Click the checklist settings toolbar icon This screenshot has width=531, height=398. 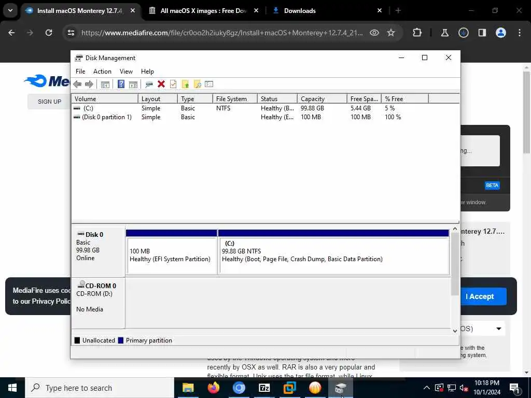[x=209, y=84]
